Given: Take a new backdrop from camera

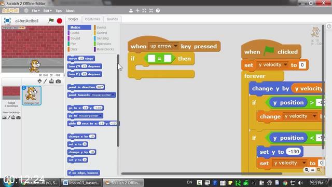Looking at the screenshot, I should (19, 117).
